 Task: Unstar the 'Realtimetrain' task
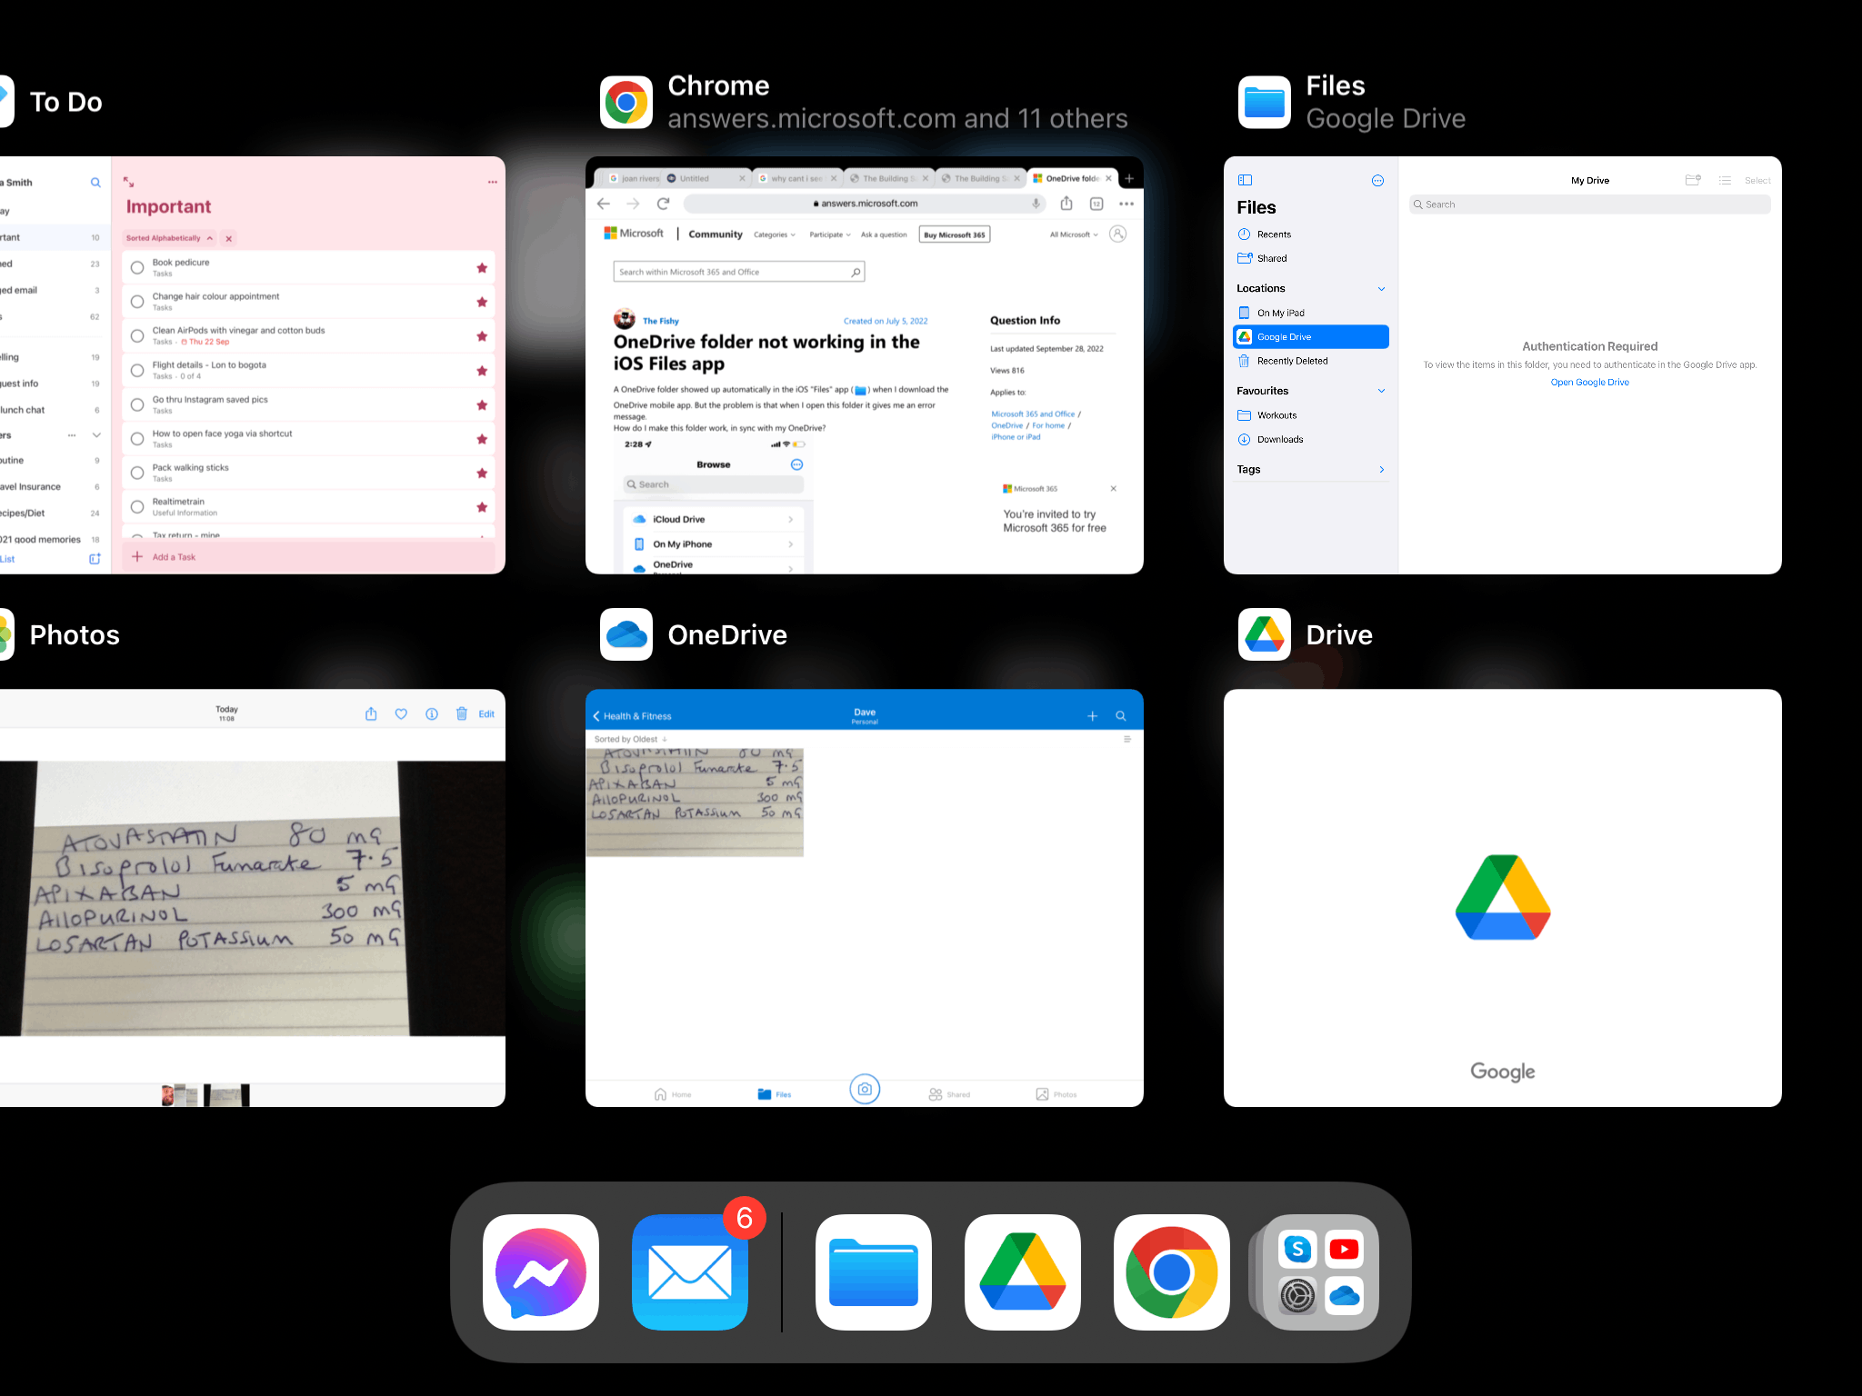point(482,507)
